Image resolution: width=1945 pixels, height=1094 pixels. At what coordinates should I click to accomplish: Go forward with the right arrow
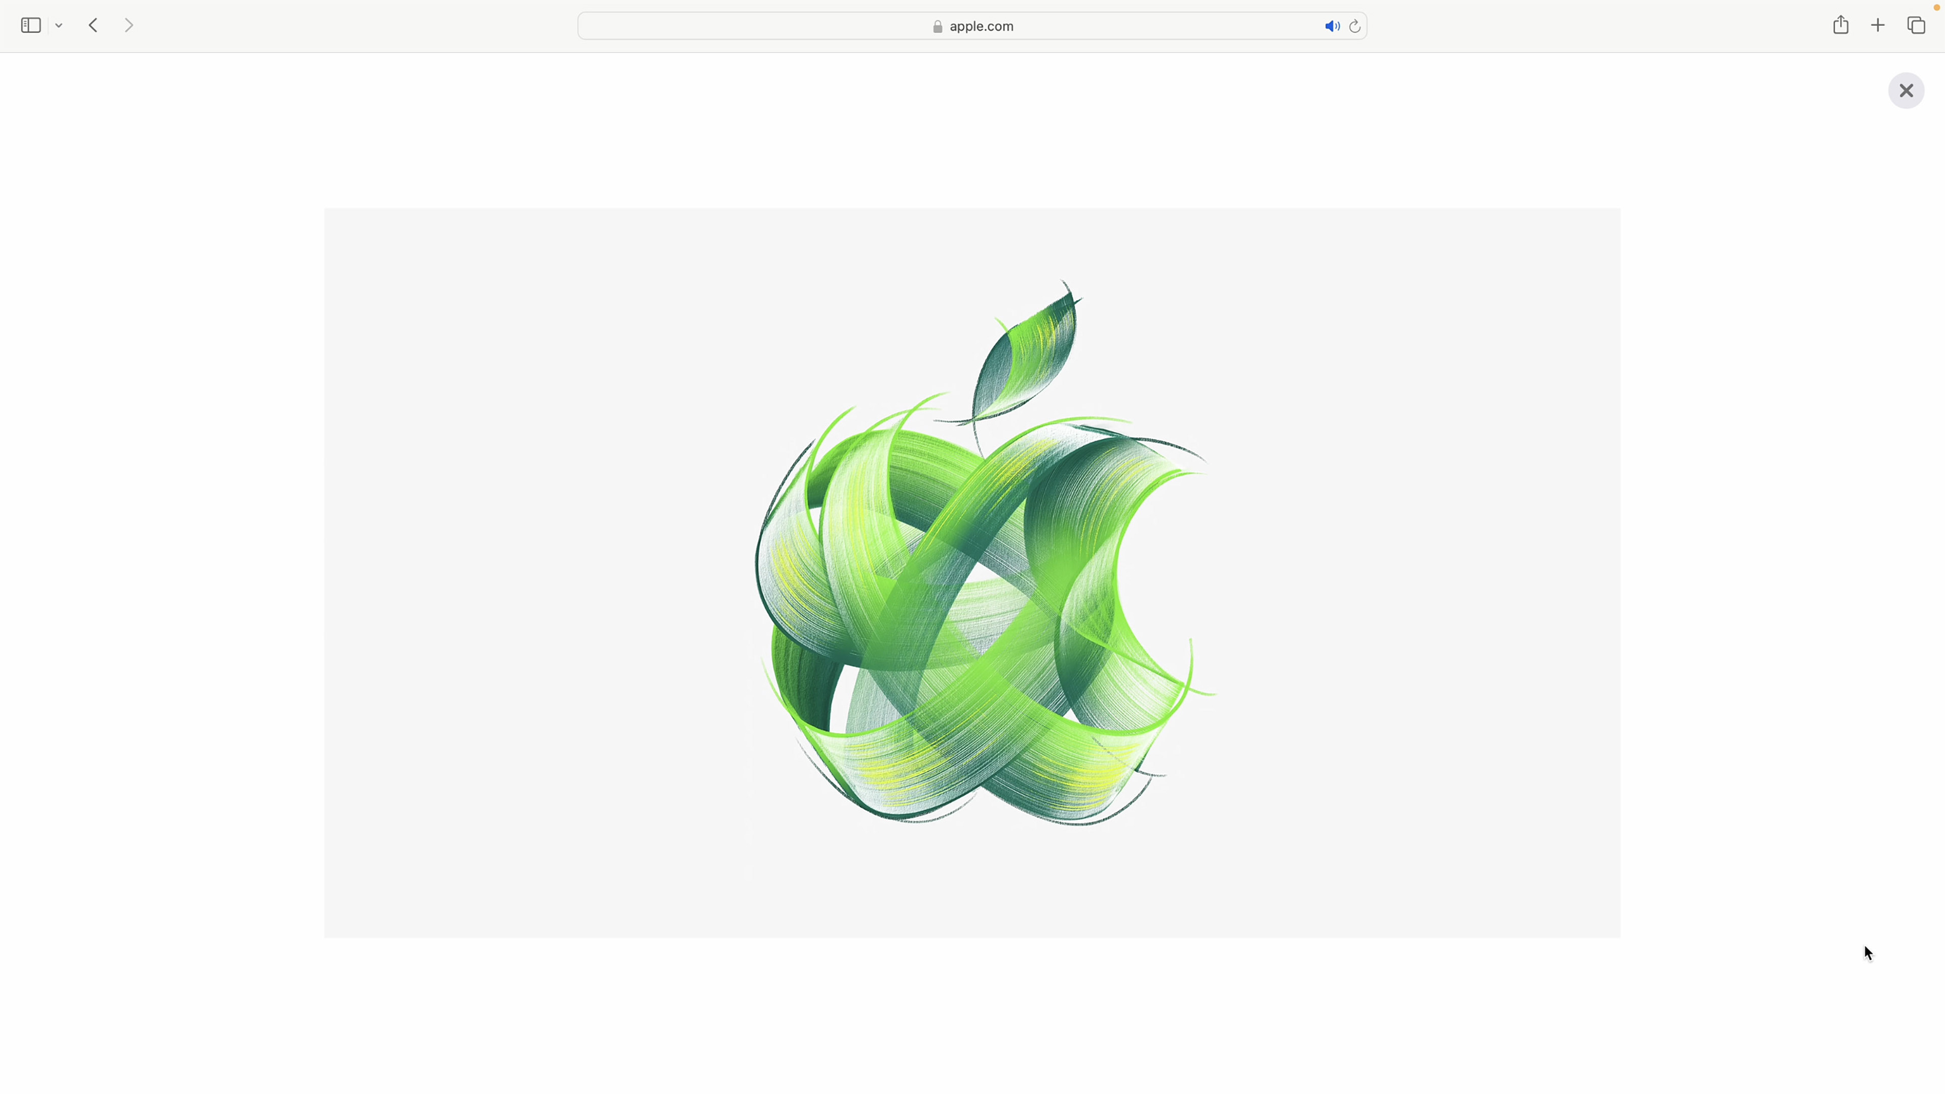pos(129,26)
